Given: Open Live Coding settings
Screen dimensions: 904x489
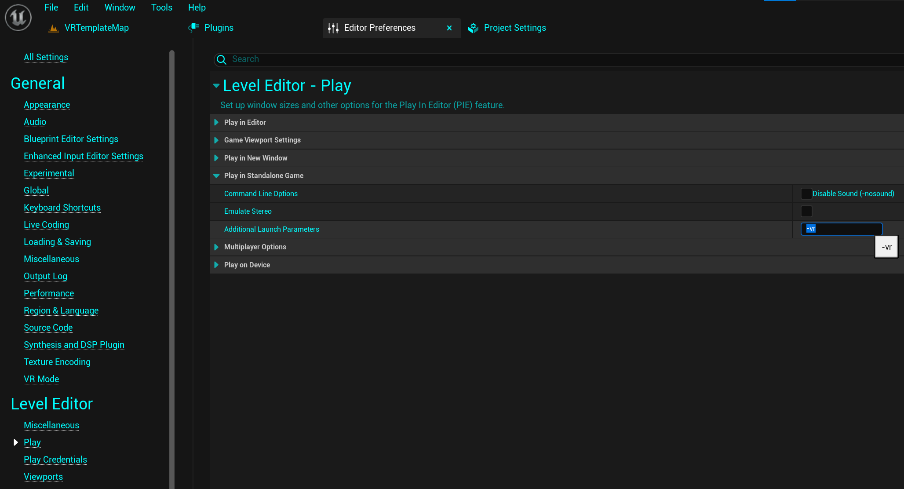Looking at the screenshot, I should pos(46,225).
